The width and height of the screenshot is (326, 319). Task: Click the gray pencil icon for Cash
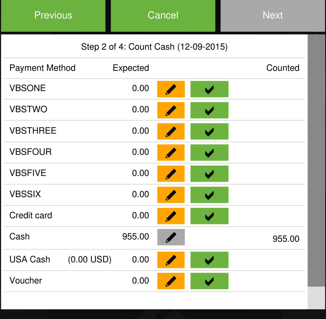pyautogui.click(x=171, y=237)
